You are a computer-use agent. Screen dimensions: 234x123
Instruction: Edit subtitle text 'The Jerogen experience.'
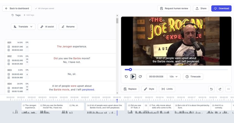tap(72, 47)
